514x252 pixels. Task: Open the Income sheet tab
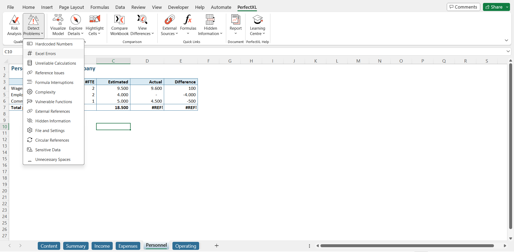click(x=102, y=246)
